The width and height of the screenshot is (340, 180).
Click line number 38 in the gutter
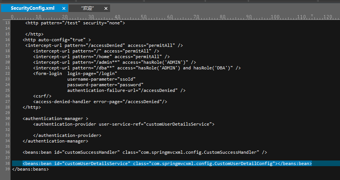pos(8,163)
